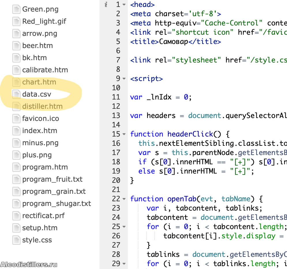The width and height of the screenshot is (287, 269).
Task: Collapse the head tag on line 1
Action: (x=124, y=5)
